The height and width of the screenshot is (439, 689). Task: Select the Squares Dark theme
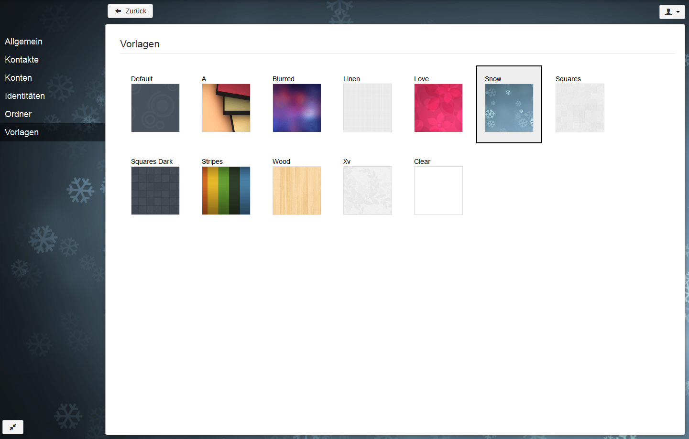click(x=155, y=191)
